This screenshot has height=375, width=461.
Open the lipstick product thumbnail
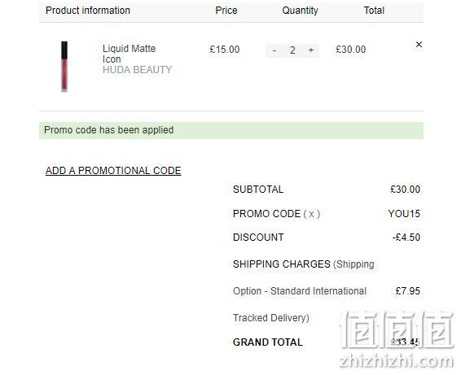pos(64,67)
